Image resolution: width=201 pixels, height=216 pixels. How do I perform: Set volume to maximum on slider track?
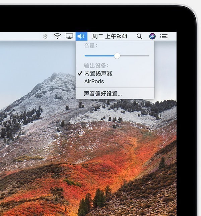[x=149, y=56]
